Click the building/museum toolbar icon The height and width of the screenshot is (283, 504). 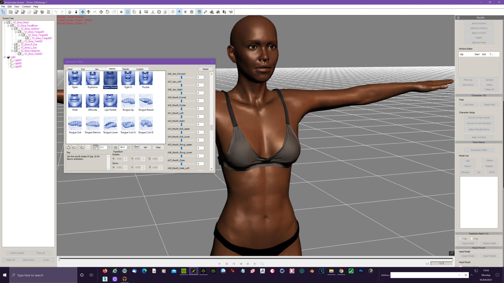coord(192,12)
